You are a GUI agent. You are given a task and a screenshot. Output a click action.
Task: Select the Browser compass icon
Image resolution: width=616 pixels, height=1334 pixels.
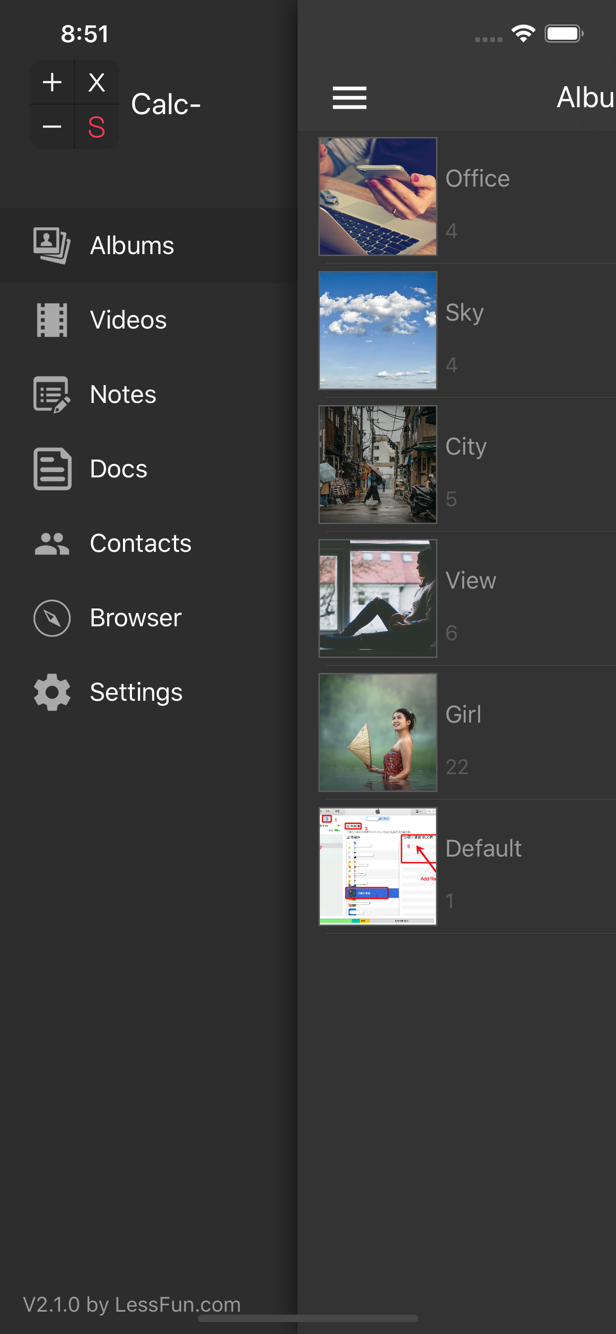click(x=52, y=618)
